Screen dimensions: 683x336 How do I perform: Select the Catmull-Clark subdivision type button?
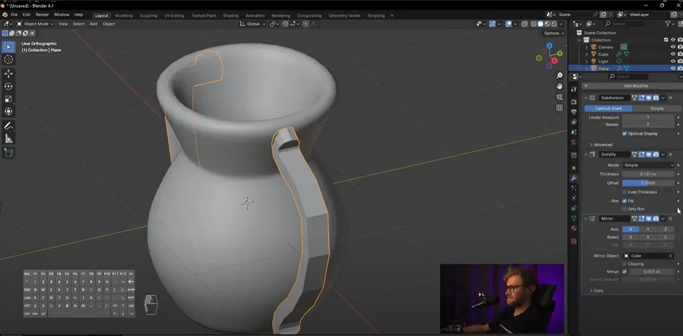[608, 109]
